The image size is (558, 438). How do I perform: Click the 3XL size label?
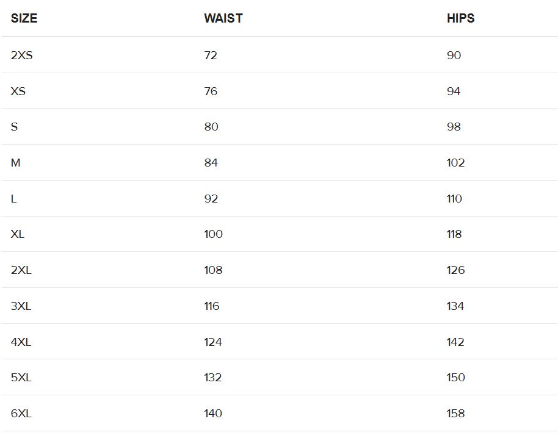click(21, 306)
